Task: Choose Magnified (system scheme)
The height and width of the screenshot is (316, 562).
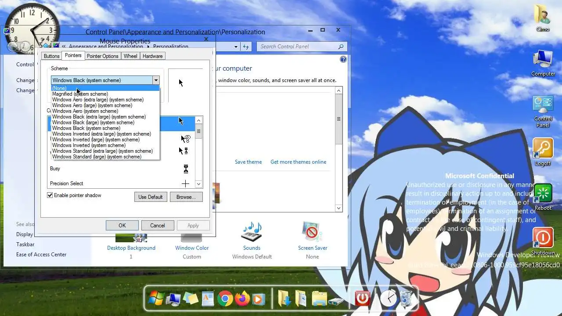Action: [105, 94]
